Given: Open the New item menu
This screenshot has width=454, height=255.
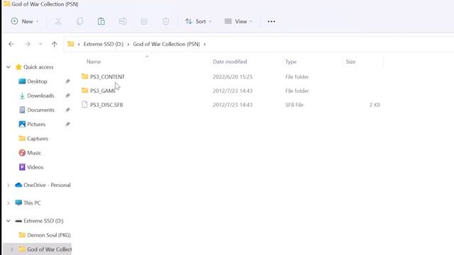Looking at the screenshot, I should tap(25, 21).
